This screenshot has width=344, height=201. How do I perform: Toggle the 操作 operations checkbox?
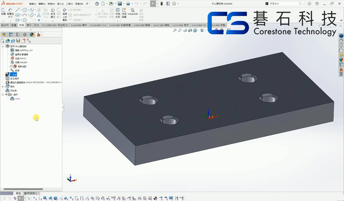[6, 95]
